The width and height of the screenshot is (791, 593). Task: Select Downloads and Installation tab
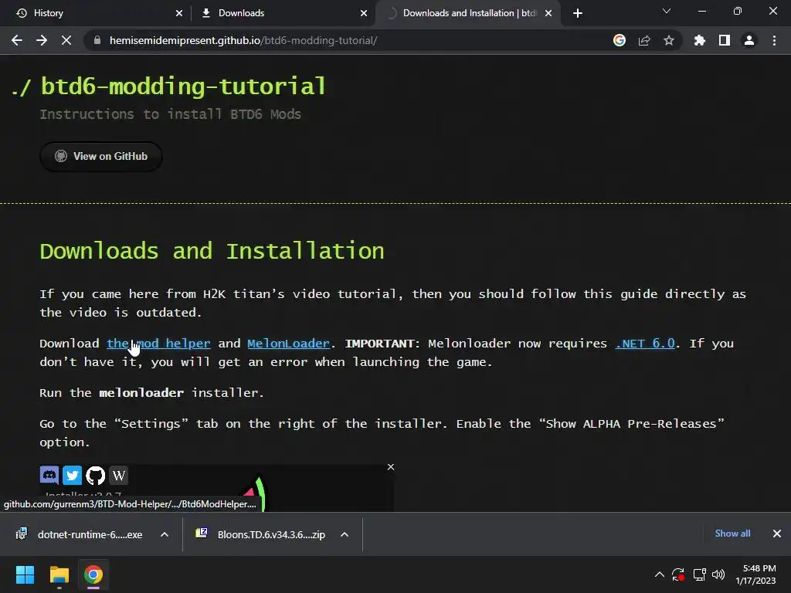click(x=467, y=13)
